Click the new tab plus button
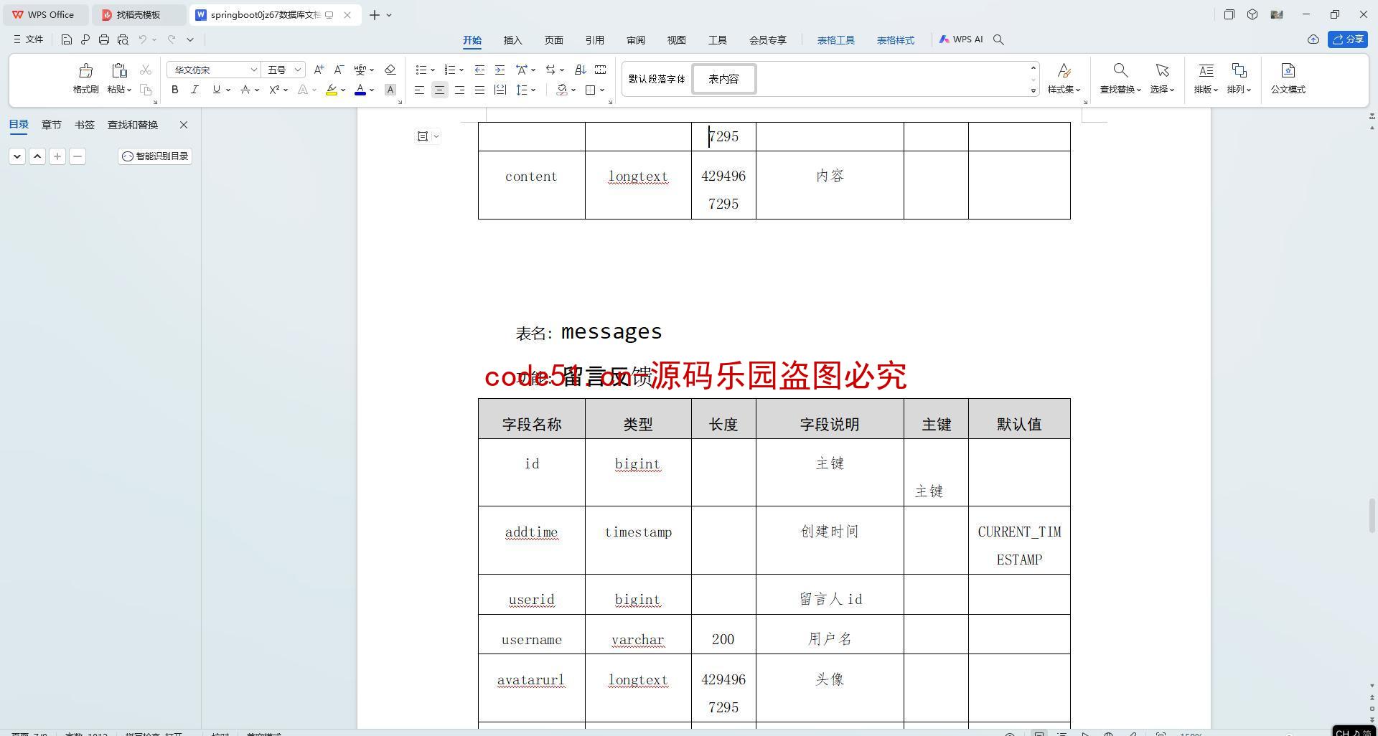This screenshot has width=1378, height=736. coord(374,14)
